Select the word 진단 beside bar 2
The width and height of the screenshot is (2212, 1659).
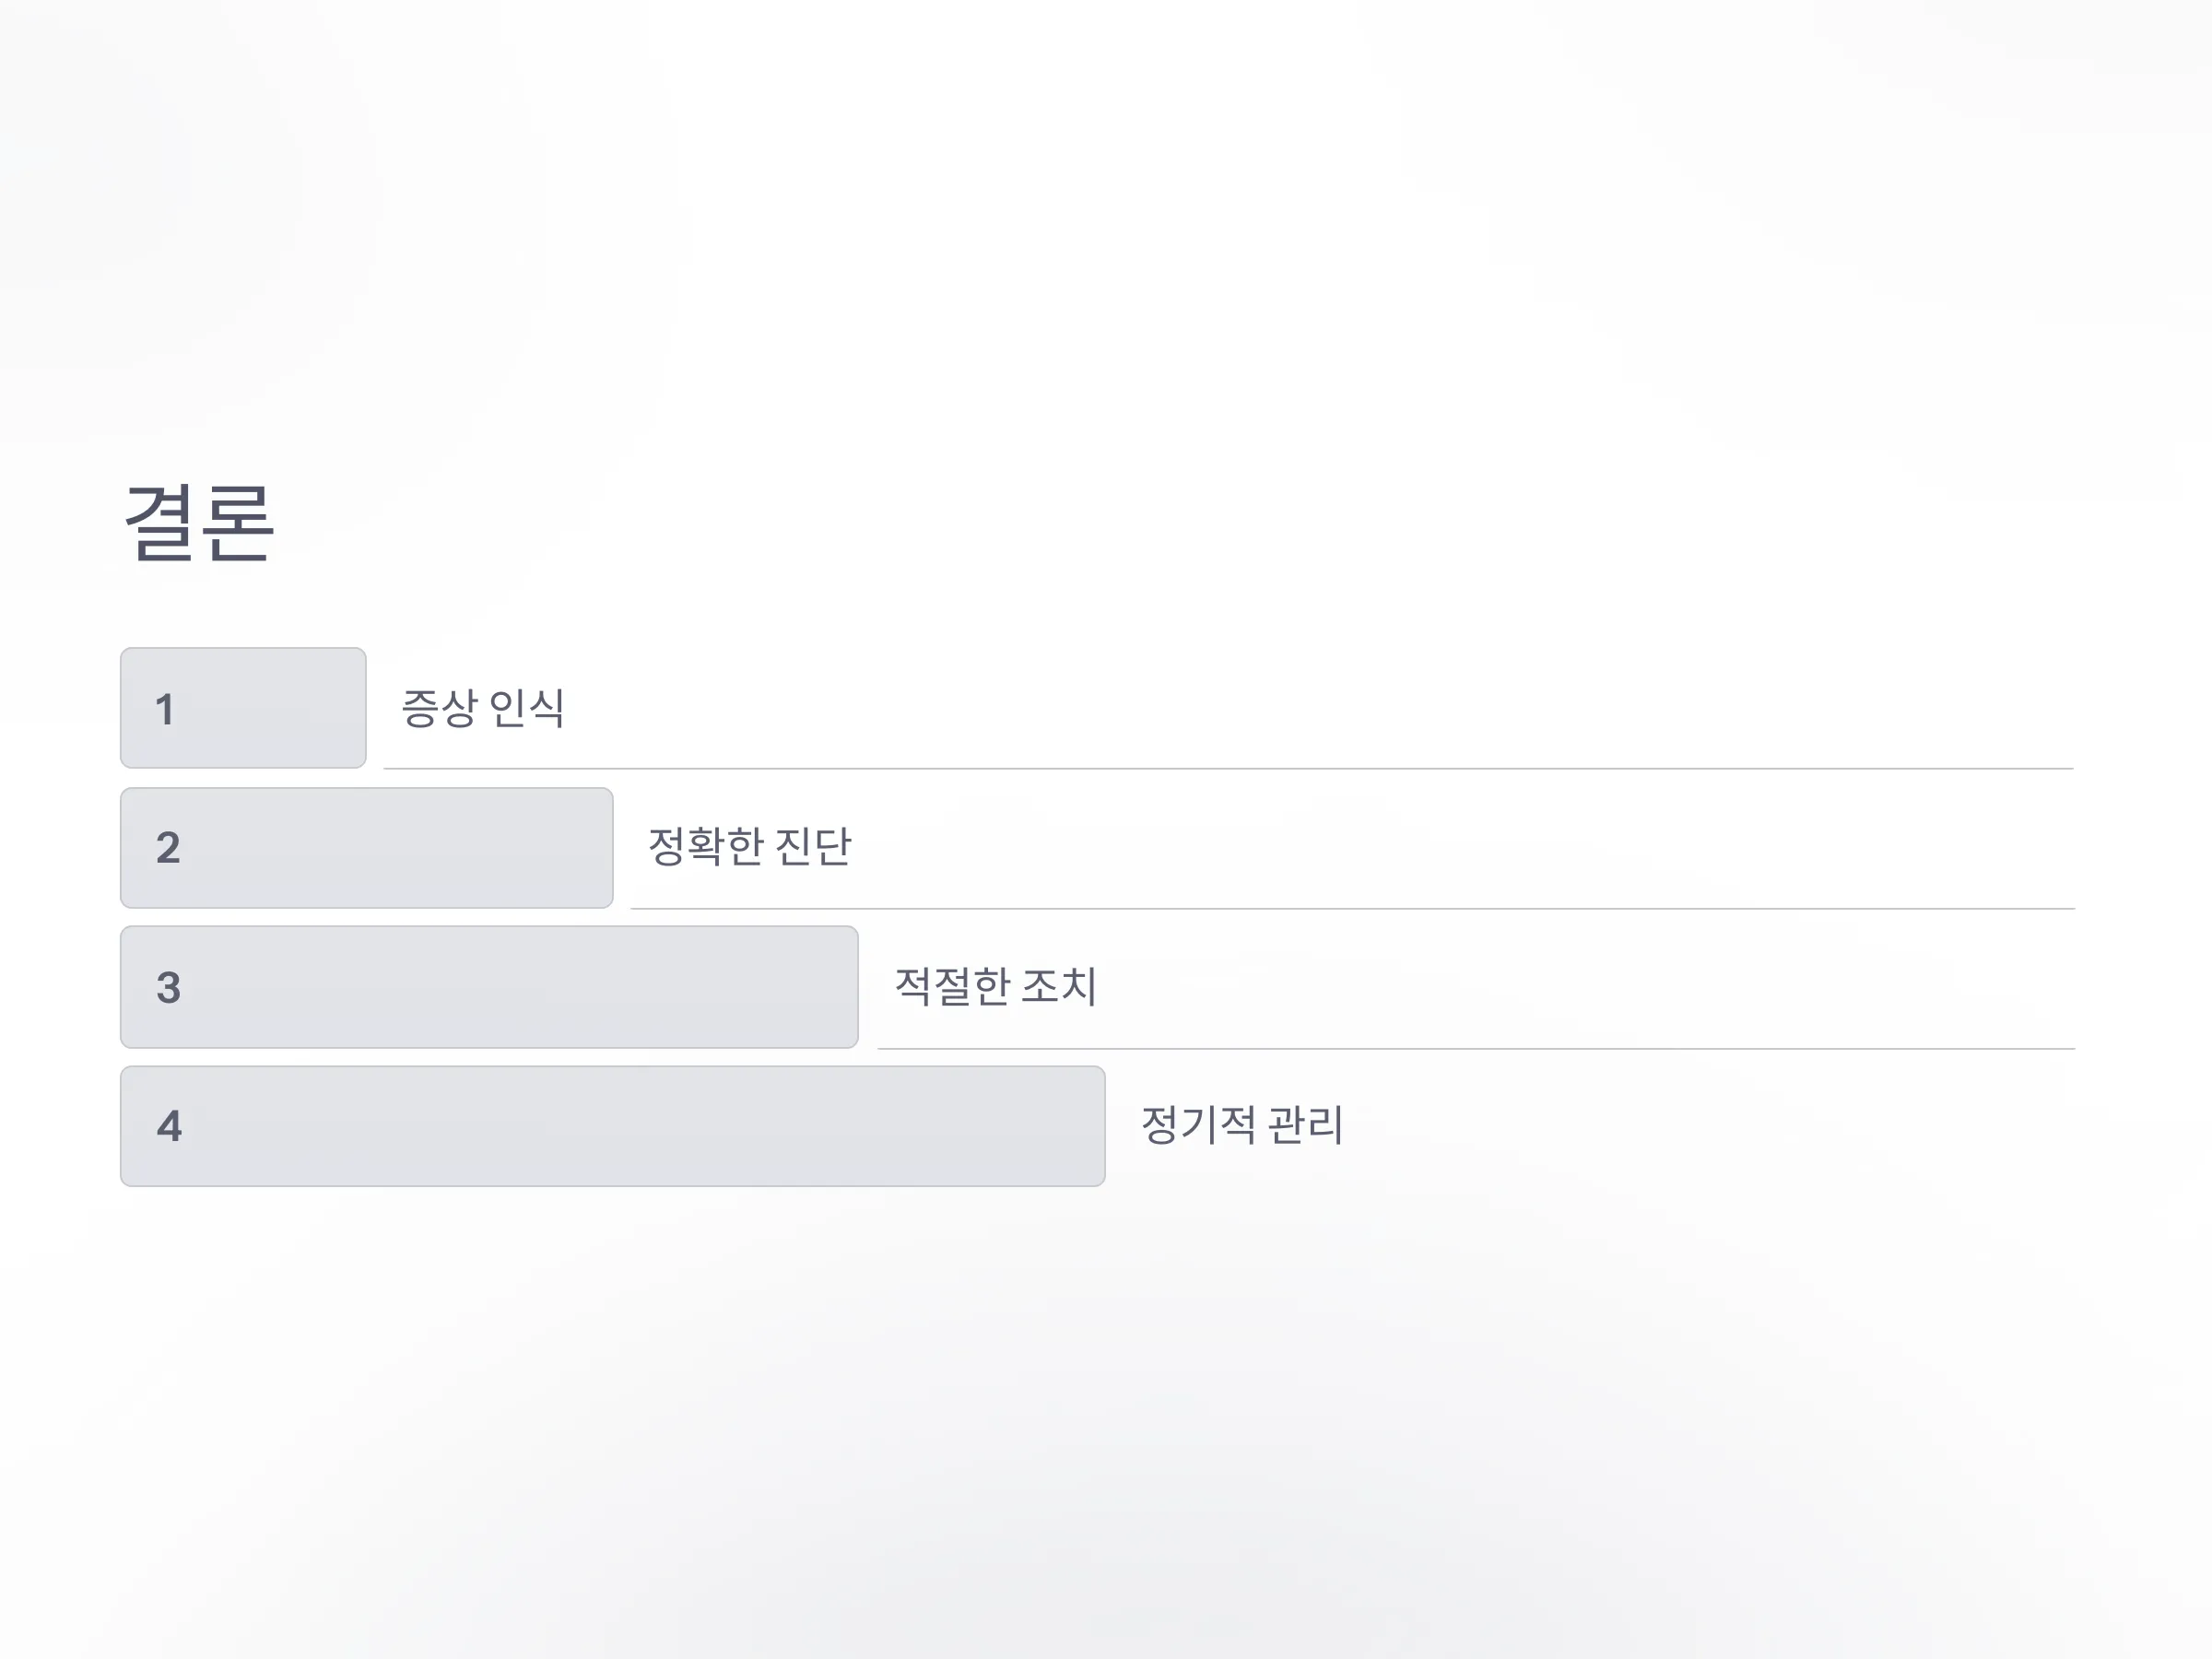813,846
